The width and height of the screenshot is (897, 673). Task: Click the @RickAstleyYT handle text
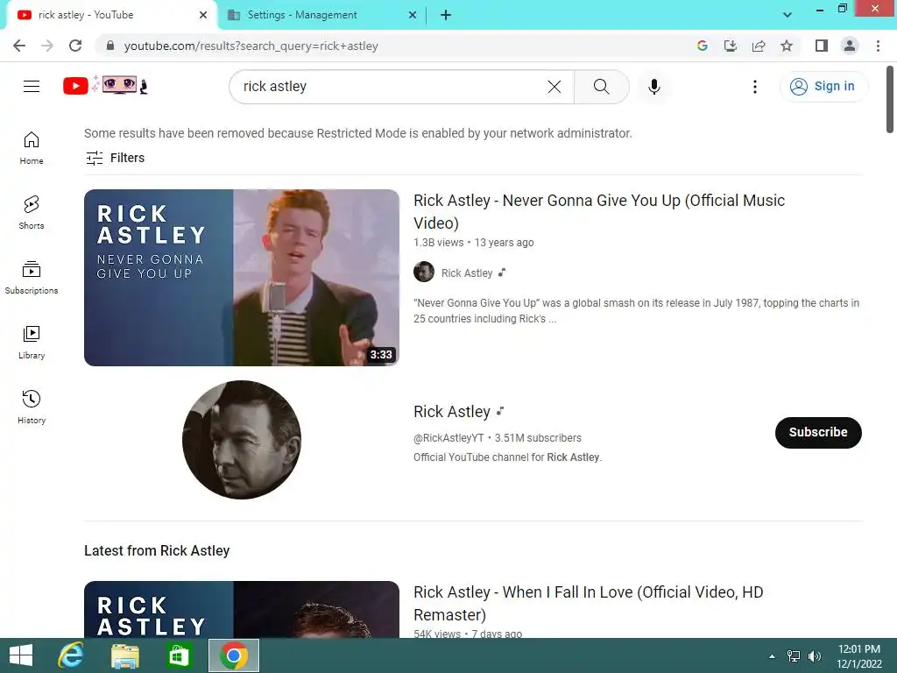[448, 438]
